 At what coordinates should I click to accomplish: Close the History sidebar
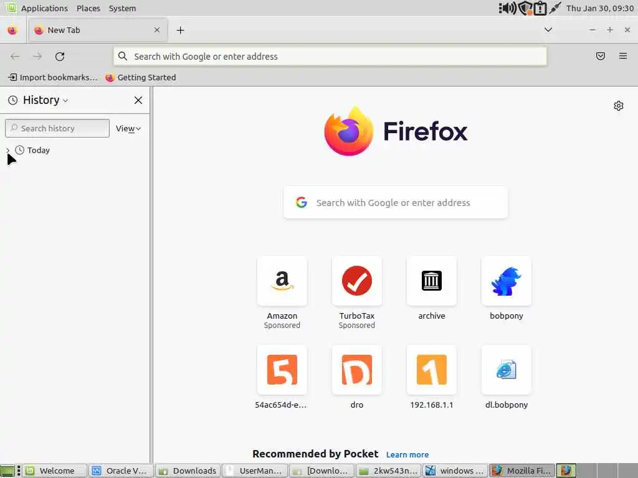[x=138, y=100]
